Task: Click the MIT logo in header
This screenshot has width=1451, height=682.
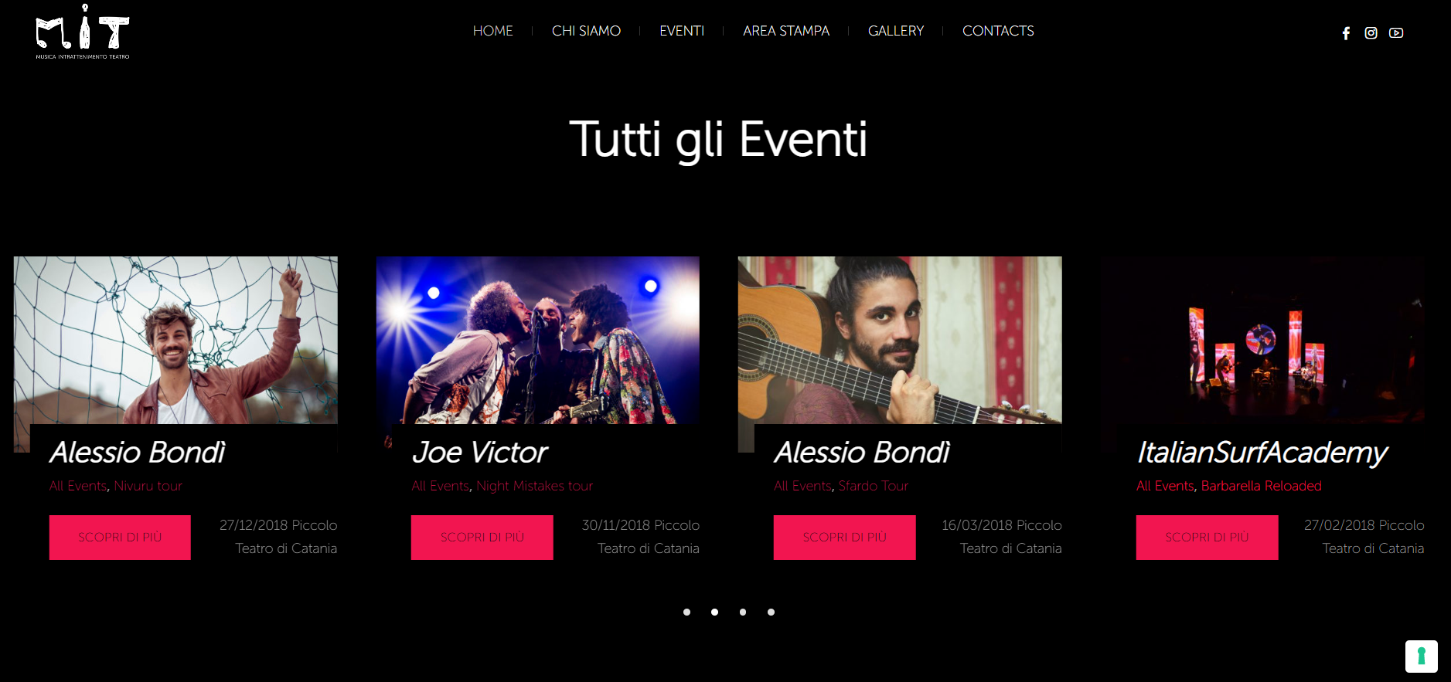Action: coord(83,32)
